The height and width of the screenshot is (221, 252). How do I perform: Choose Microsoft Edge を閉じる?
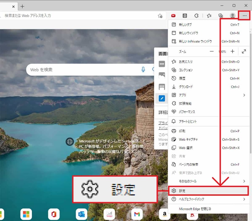[208, 209]
